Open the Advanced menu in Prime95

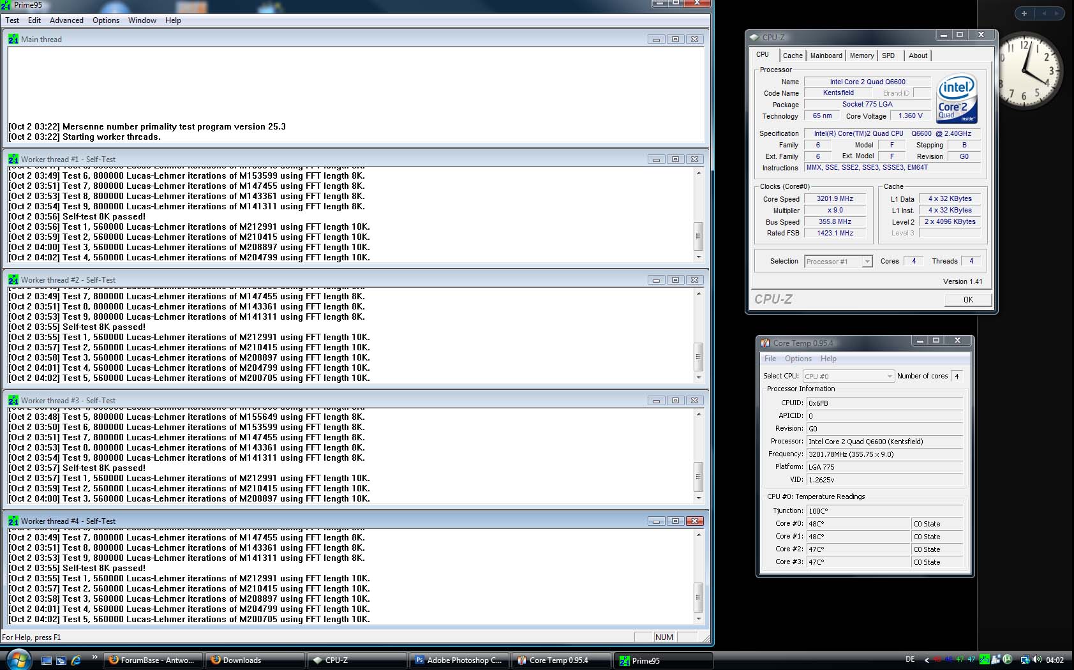coord(66,20)
